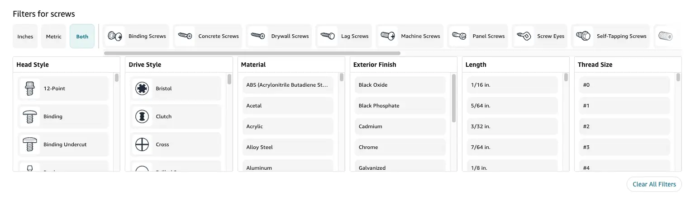Toggle the Both units option
This screenshot has width=695, height=200.
click(x=82, y=37)
